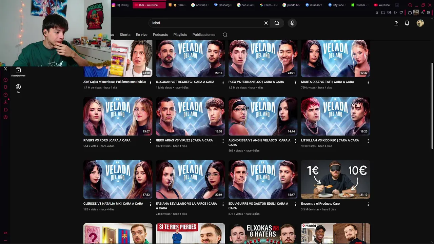The width and height of the screenshot is (434, 244).
Task: Open the Tú section in the sidebar
Action: coord(18,89)
